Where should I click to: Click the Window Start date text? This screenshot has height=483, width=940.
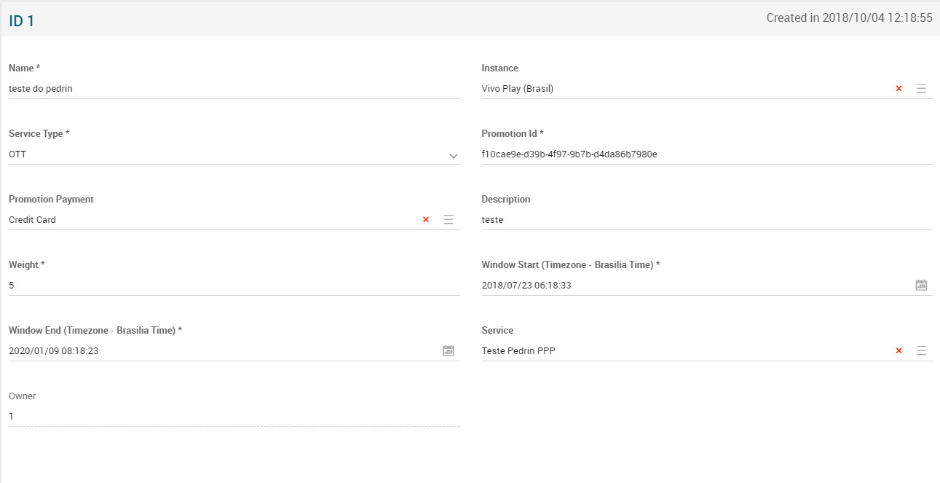point(526,286)
